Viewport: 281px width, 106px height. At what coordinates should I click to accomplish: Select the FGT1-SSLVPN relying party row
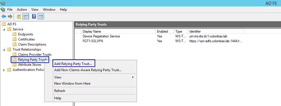point(160,41)
